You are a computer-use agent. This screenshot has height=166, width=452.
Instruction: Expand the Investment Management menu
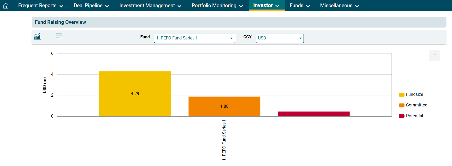(x=150, y=6)
